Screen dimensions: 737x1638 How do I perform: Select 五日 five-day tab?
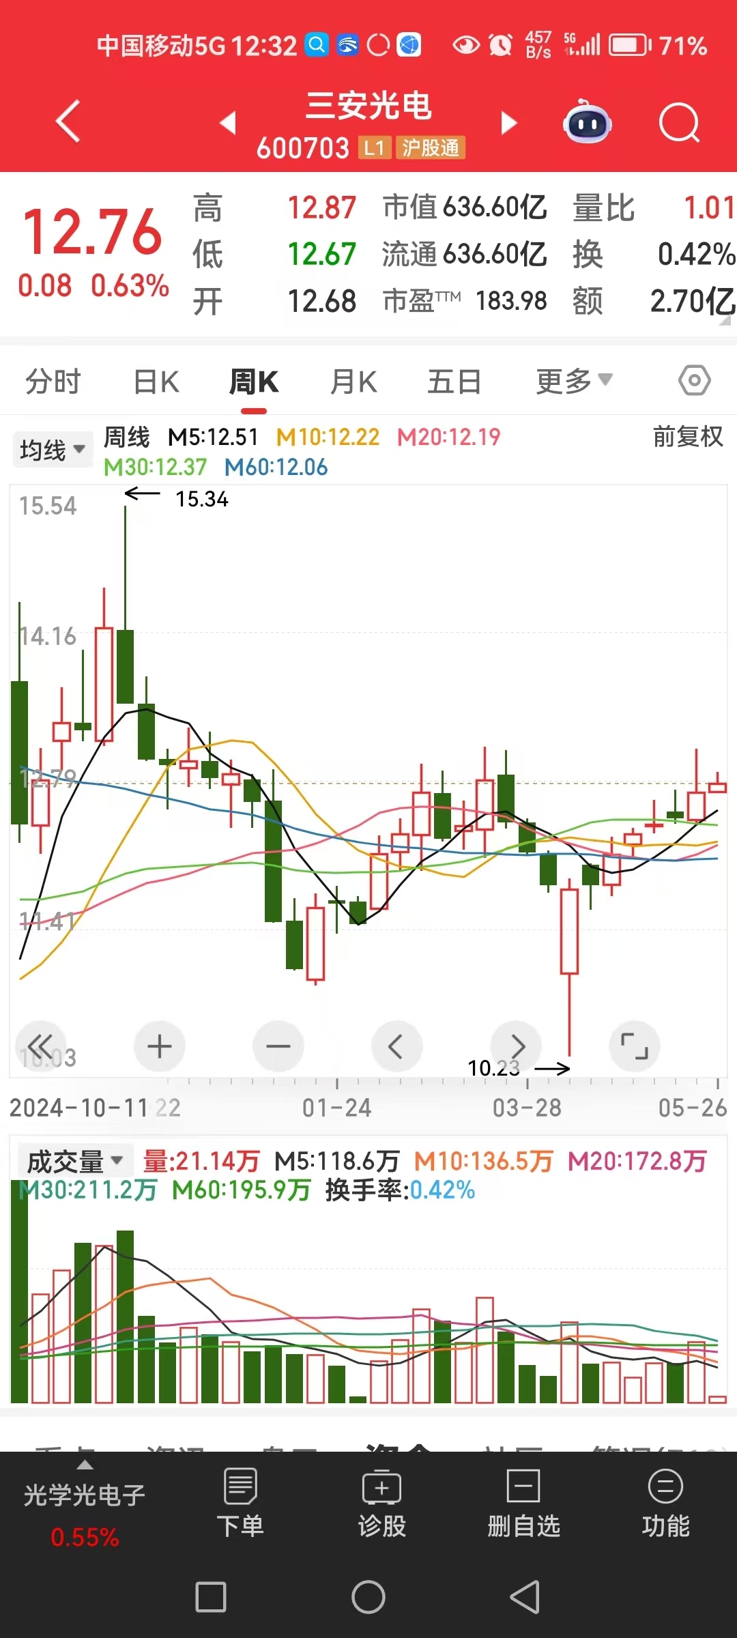click(454, 382)
